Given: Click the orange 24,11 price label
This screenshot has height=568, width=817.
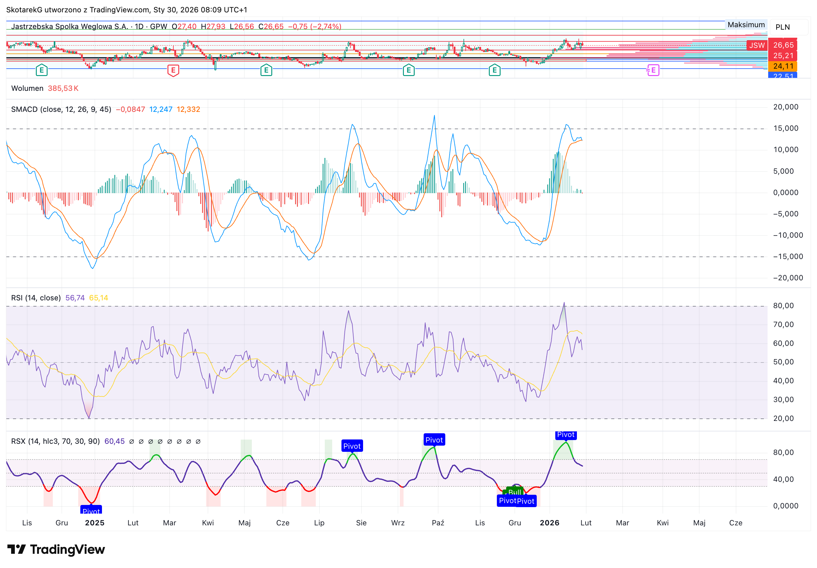Looking at the screenshot, I should [x=783, y=66].
